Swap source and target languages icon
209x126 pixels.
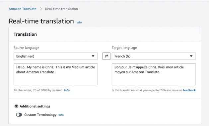(x=106, y=56)
